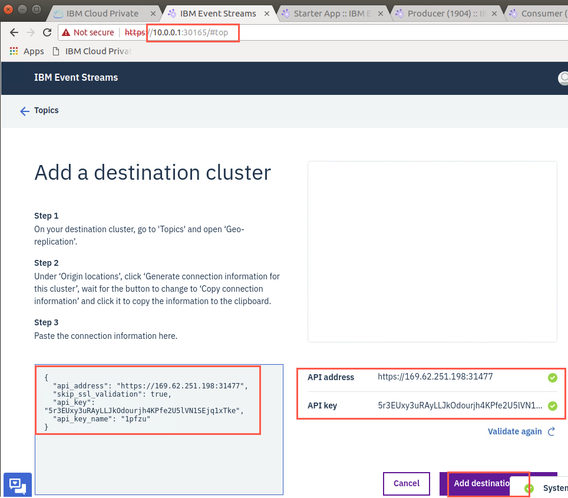Open the user profile icon in header
This screenshot has height=498, width=568.
[x=563, y=78]
